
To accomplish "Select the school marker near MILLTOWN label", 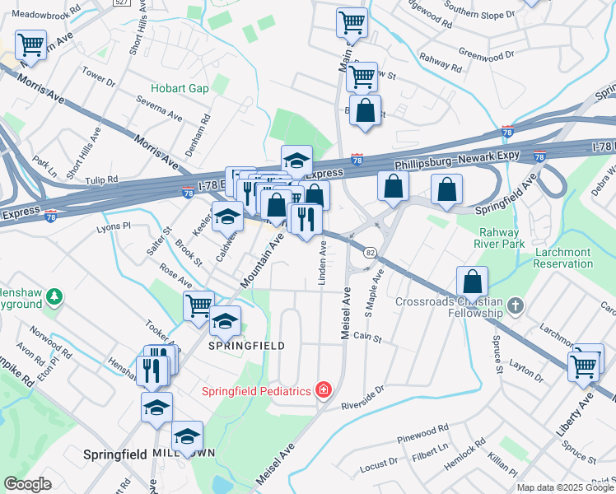I will pos(188,437).
